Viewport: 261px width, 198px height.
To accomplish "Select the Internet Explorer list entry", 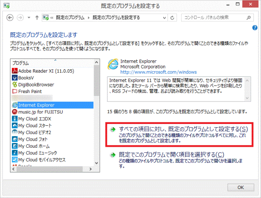I will click(x=53, y=105).
